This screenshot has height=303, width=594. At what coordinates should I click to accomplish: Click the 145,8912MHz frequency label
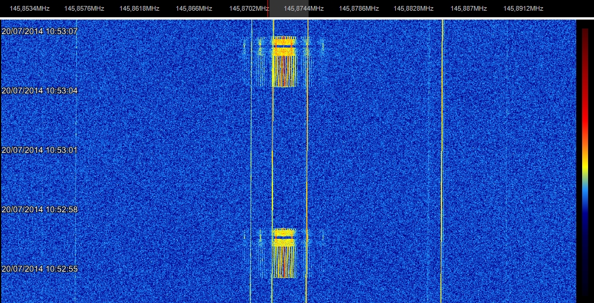pos(523,9)
